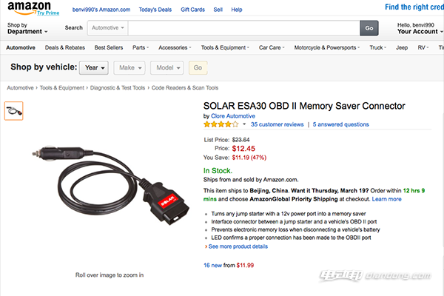Click inside the search input field

[x=244, y=28]
